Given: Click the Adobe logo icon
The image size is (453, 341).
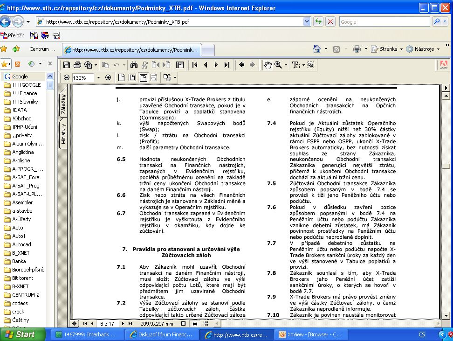Looking at the screenshot, I should 444,65.
